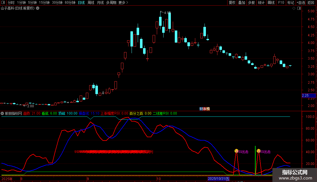Click the 100.0 indicator axis label

click(310, 117)
